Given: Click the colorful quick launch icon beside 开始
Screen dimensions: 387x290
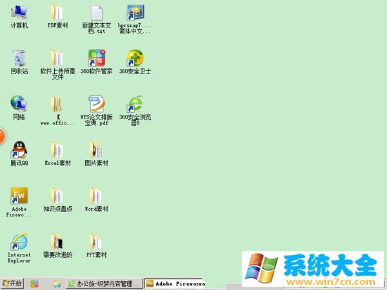Looking at the screenshot, I should pyautogui.click(x=34, y=284).
